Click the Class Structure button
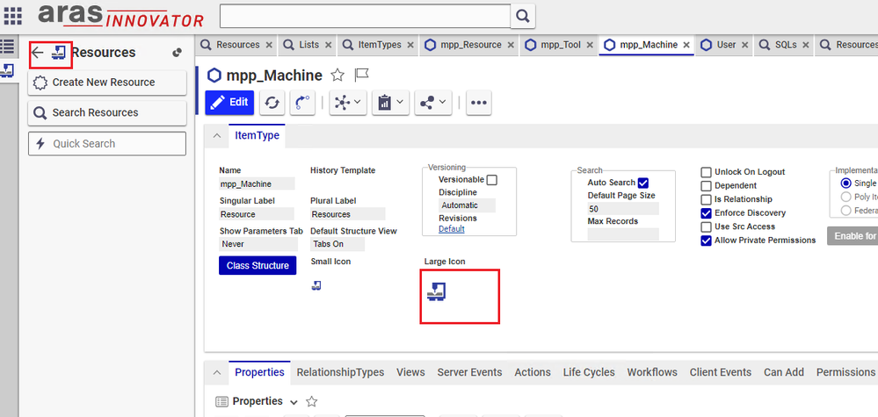 (258, 265)
